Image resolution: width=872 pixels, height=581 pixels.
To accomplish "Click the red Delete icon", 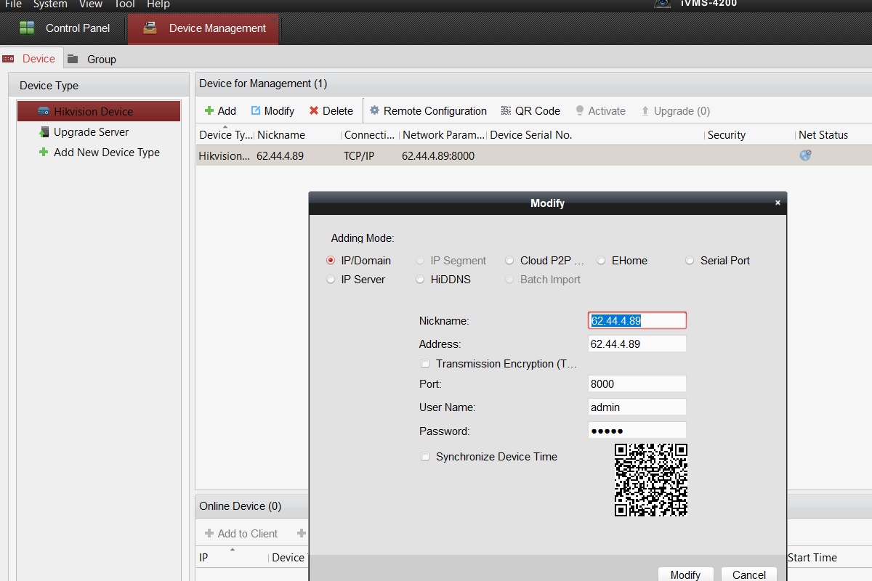I will point(314,111).
